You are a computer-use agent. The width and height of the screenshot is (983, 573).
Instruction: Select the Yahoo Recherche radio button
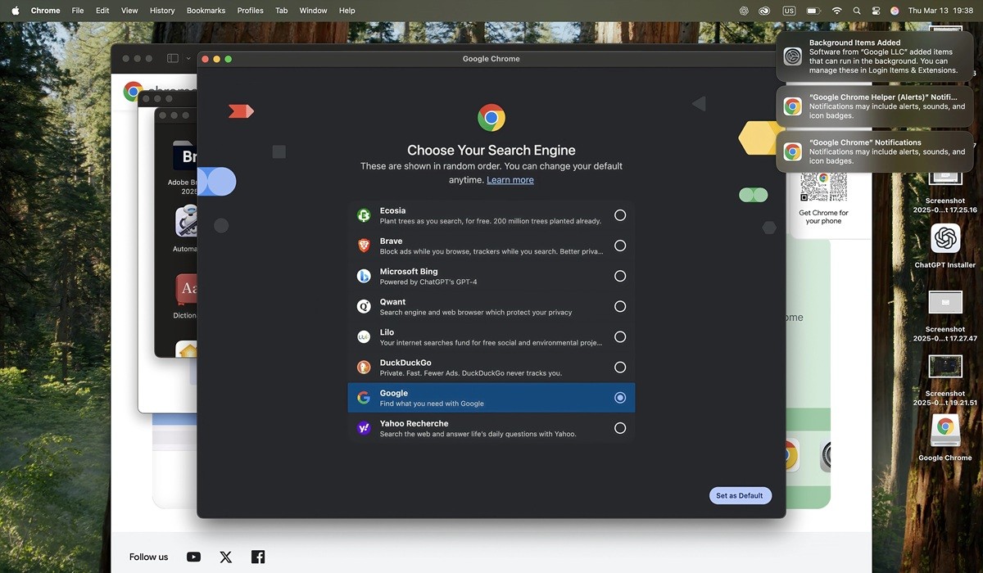pyautogui.click(x=620, y=428)
